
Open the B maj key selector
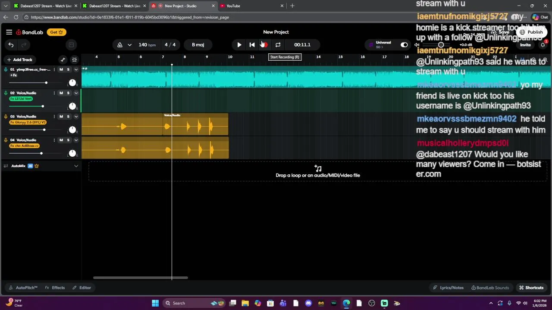[x=198, y=45]
